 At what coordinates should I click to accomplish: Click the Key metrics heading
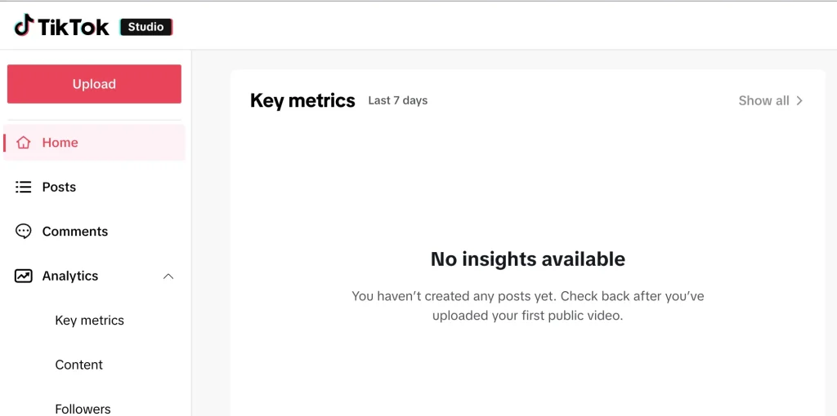(x=302, y=100)
